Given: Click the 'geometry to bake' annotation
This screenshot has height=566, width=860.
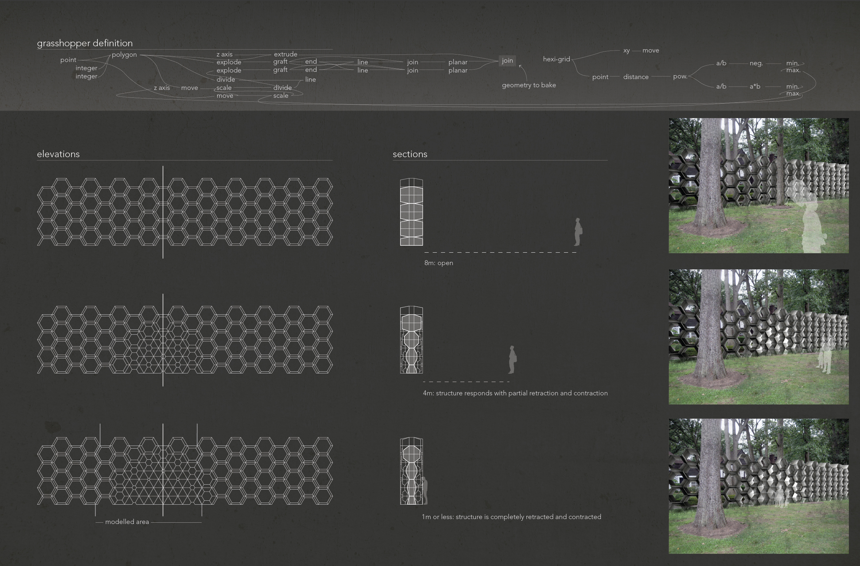Looking at the screenshot, I should pos(529,85).
